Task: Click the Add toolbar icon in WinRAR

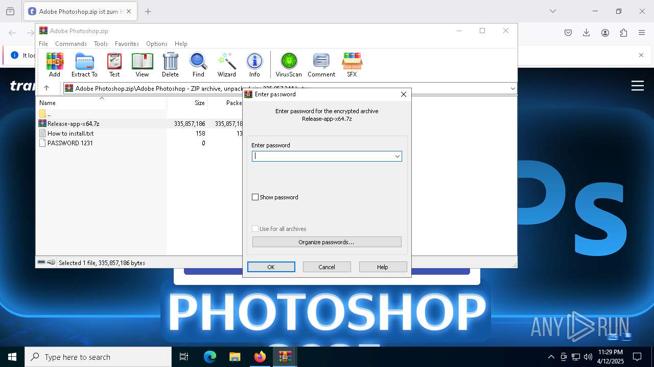Action: (x=55, y=65)
